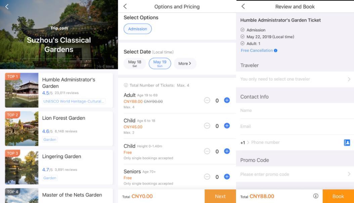Show price details info icon near Book
This screenshot has height=203, width=354.
tap(316, 196)
